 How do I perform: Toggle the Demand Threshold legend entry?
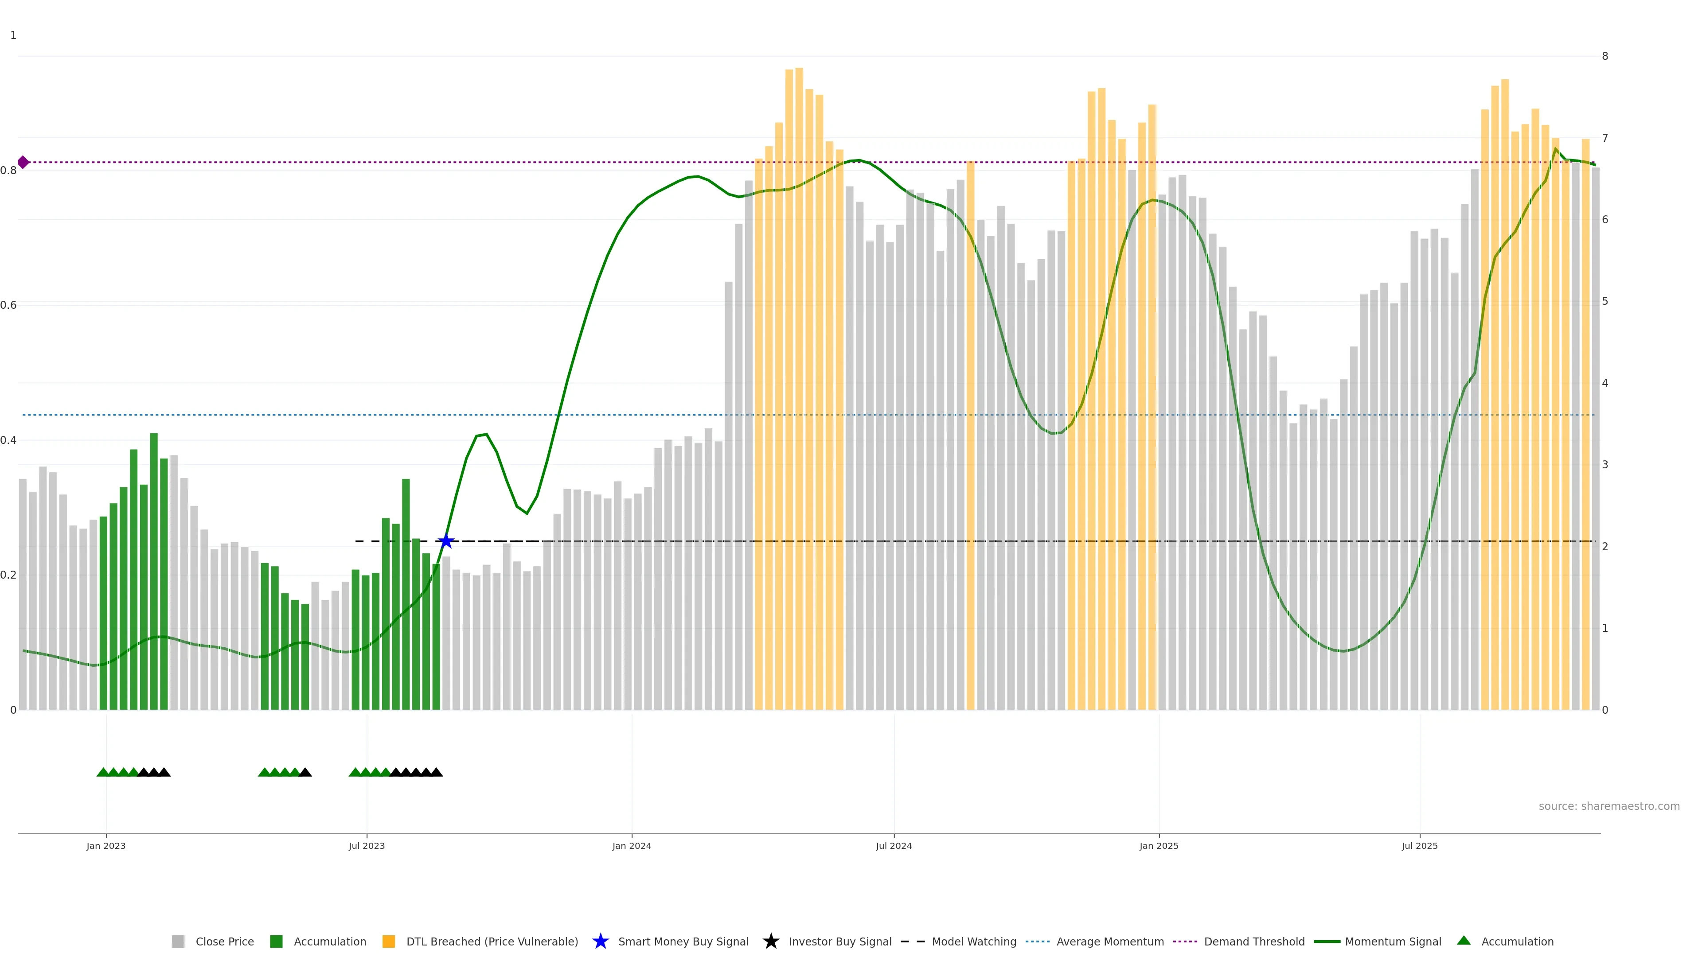tap(1253, 941)
